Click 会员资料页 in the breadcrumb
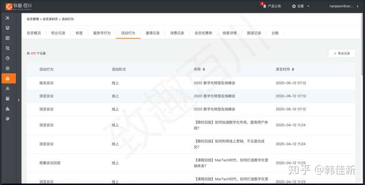 pyautogui.click(x=50, y=19)
